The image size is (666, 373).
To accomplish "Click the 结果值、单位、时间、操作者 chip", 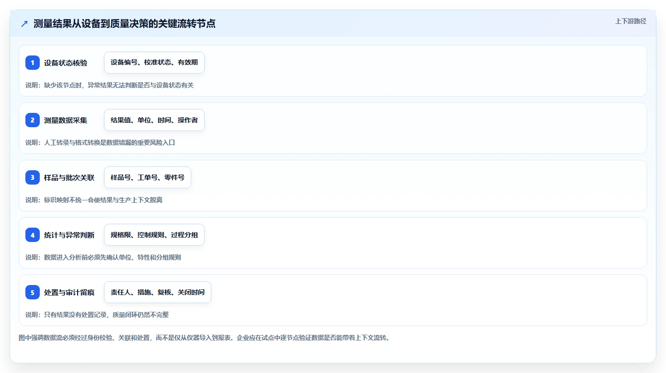I will pyautogui.click(x=154, y=120).
